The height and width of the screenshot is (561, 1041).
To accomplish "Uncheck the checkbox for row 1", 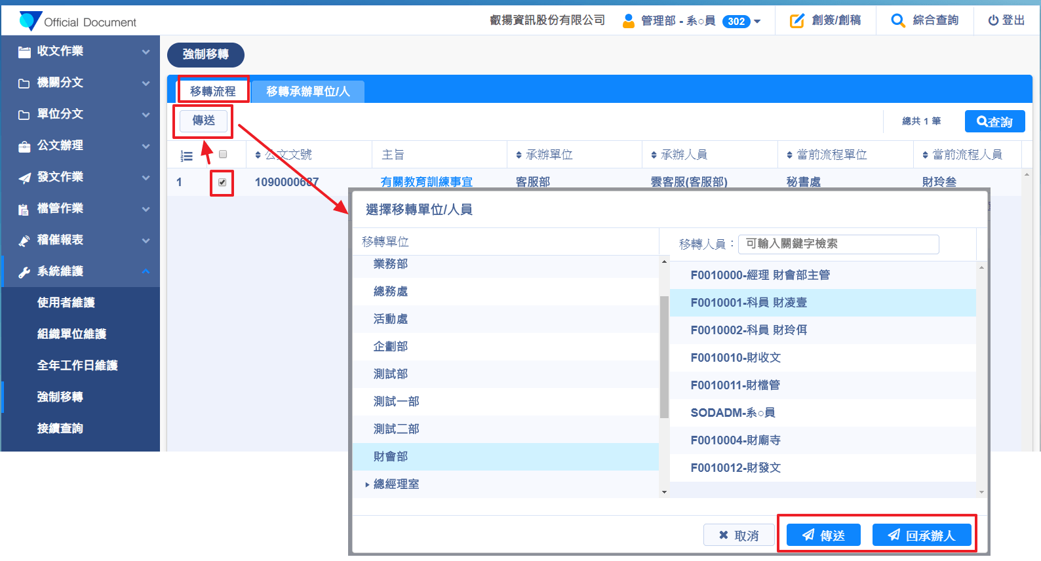I will pyautogui.click(x=222, y=182).
